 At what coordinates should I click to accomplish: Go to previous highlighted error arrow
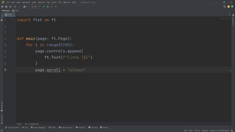pyautogui.click(x=227, y=19)
